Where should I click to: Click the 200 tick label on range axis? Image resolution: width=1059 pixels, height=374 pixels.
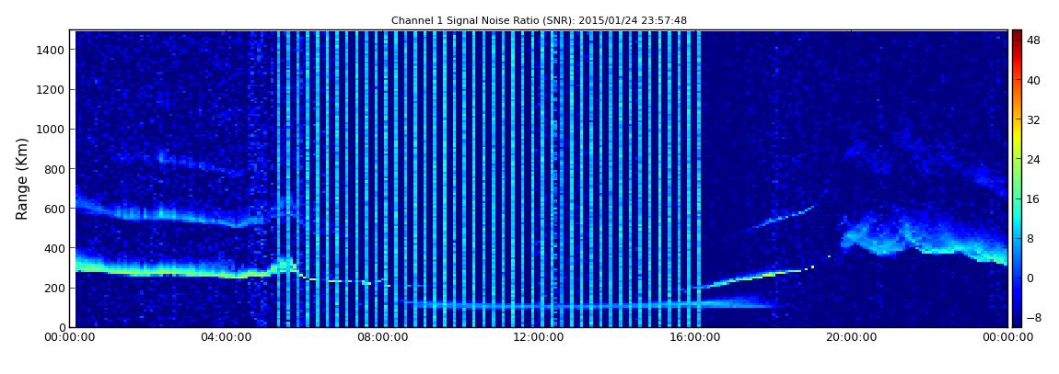coord(54,289)
